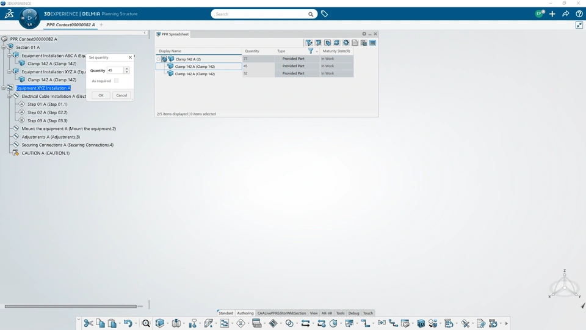
Task: Click the two overlapping circles icon
Action: 289,323
